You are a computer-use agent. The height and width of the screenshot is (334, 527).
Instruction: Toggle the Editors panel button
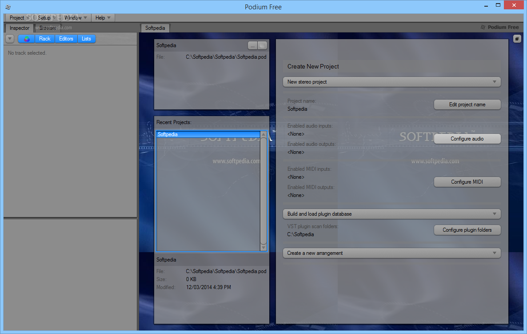(x=66, y=39)
